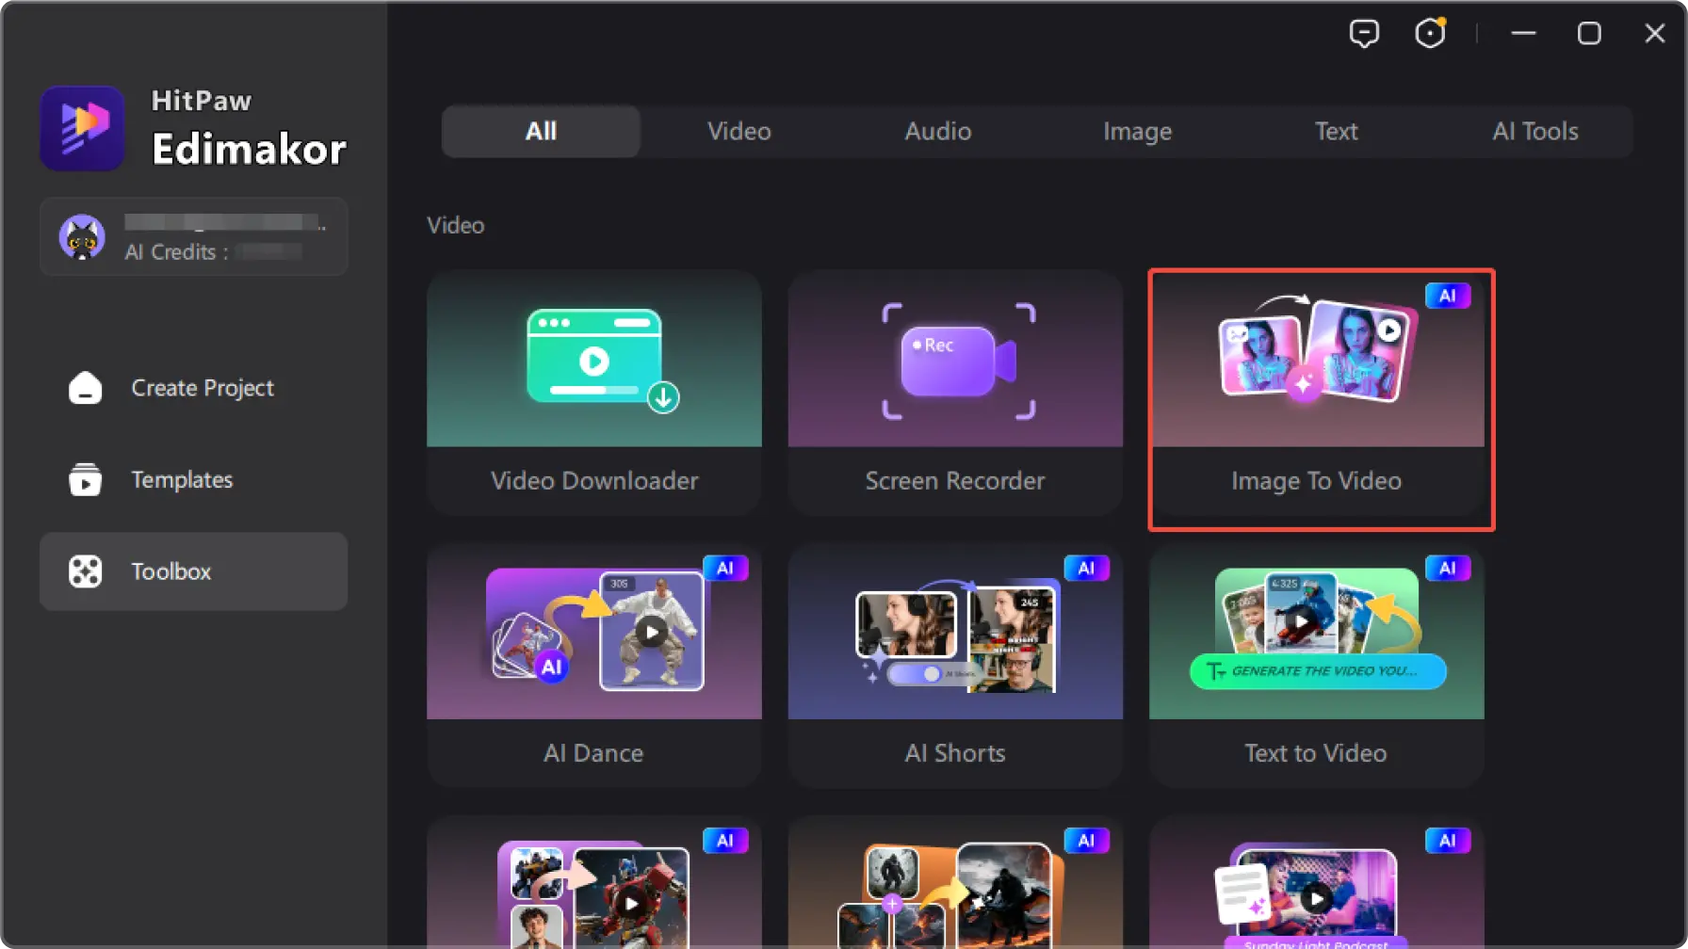Screen dimensions: 1688x949
Task: Click the AI badge on AI Shorts
Action: [1086, 568]
